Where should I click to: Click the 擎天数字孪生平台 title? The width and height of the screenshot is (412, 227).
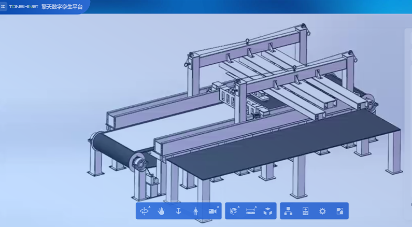coord(62,7)
